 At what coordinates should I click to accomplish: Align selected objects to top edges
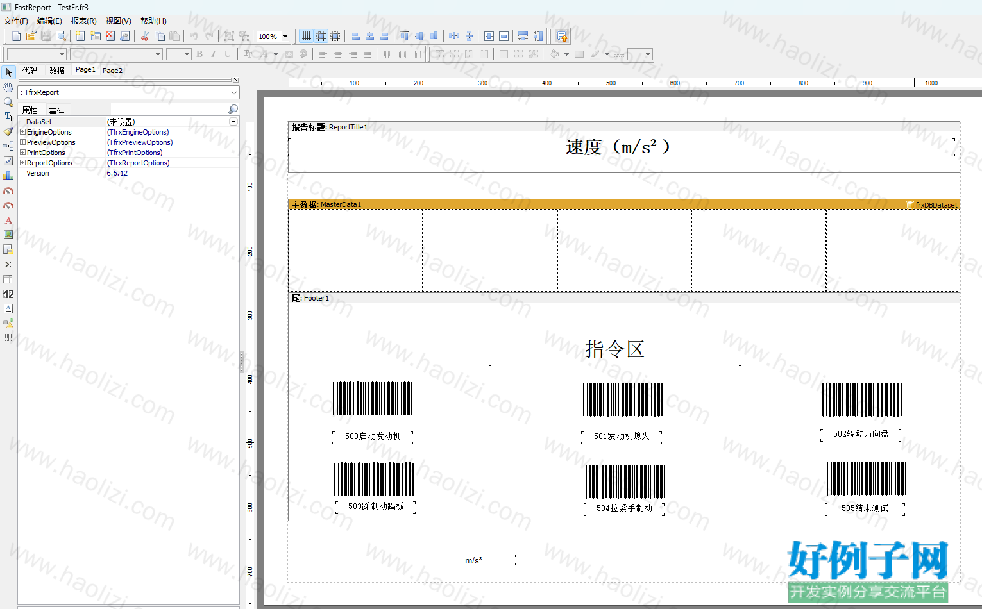click(405, 36)
